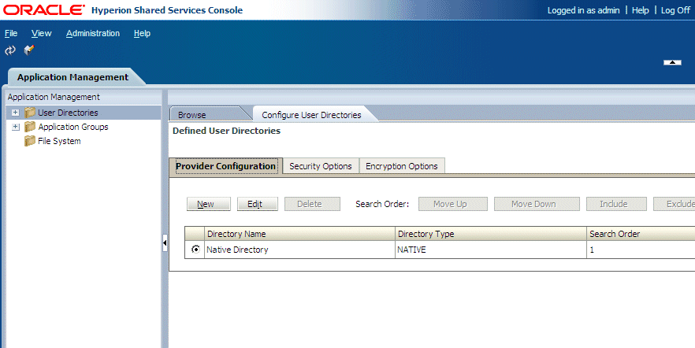Click the New button

(x=209, y=204)
